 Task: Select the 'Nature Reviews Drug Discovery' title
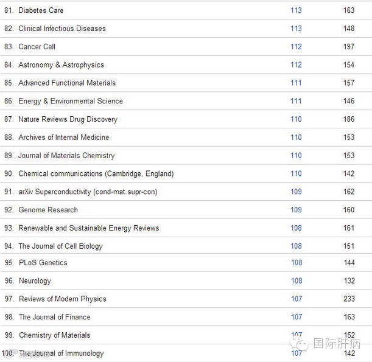(68, 119)
